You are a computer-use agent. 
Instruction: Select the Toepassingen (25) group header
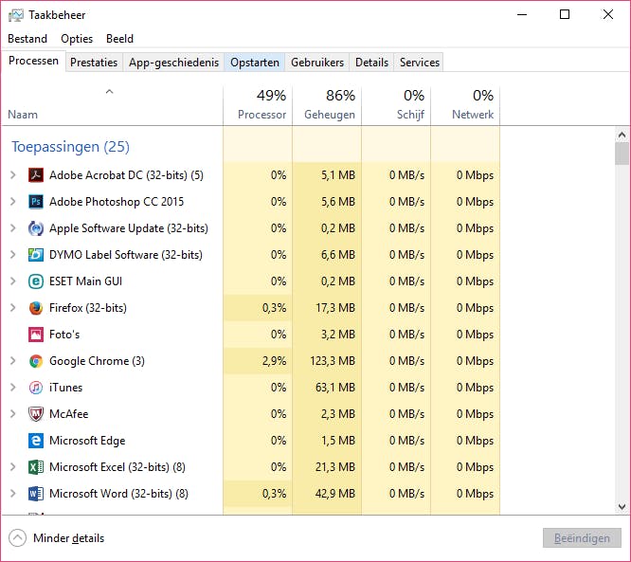[x=70, y=147]
